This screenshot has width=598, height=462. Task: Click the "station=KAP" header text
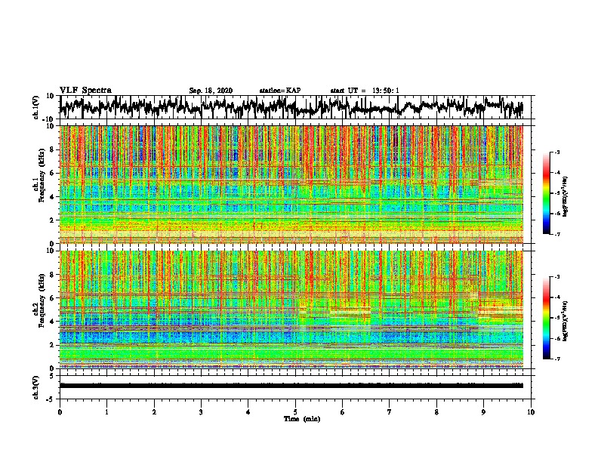coord(280,91)
